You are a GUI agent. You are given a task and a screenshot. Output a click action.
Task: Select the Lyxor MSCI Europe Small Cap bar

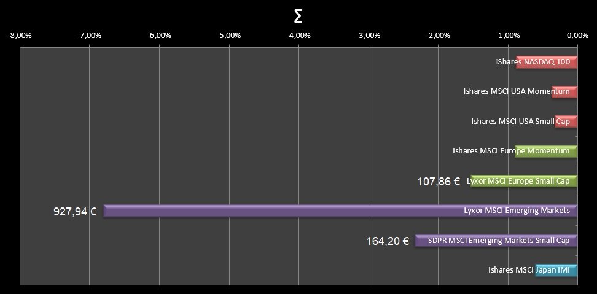pos(522,181)
